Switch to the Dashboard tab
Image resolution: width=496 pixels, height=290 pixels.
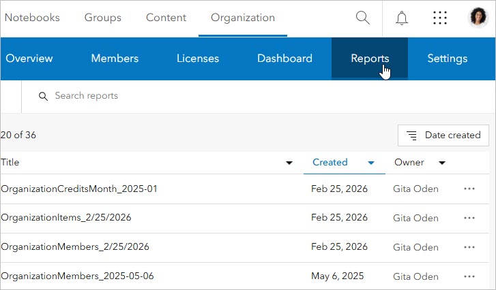(285, 59)
